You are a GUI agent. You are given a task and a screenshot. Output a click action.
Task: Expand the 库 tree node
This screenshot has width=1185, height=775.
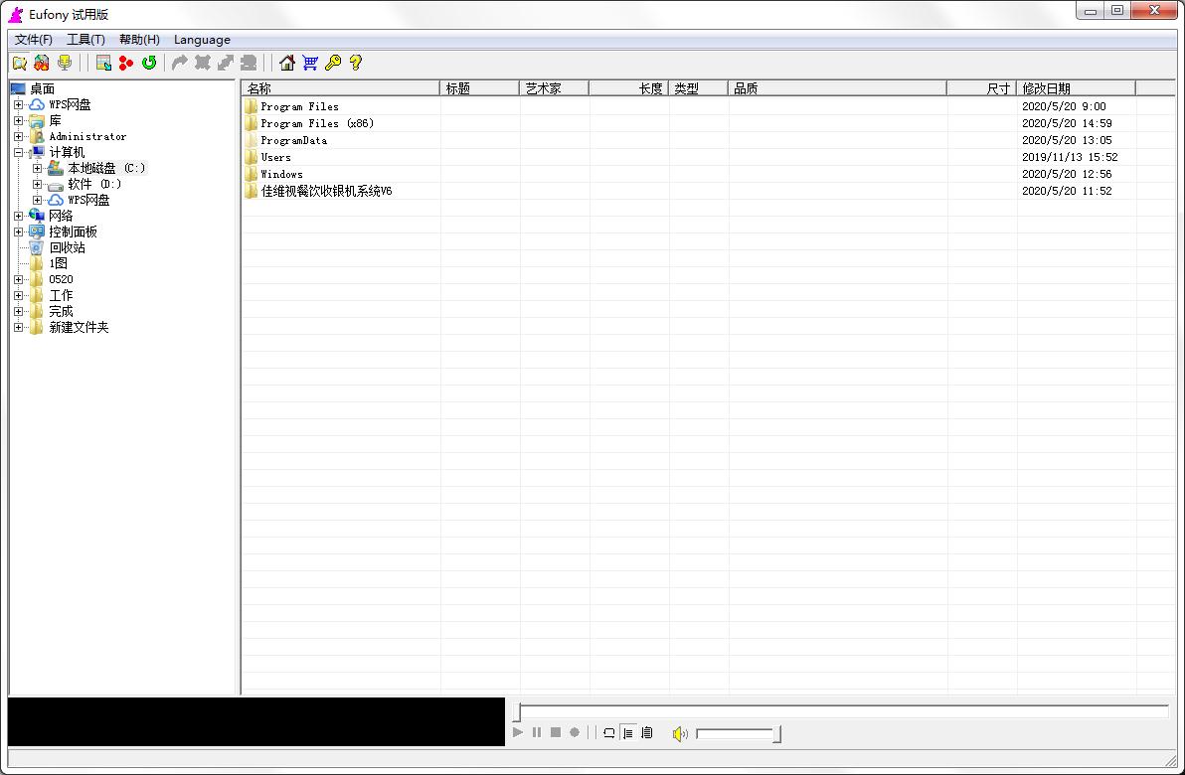pos(18,121)
